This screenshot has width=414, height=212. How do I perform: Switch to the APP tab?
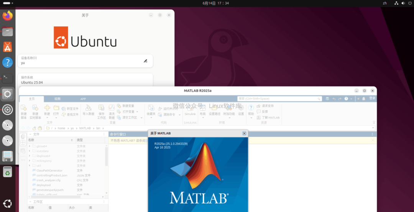[x=83, y=99]
